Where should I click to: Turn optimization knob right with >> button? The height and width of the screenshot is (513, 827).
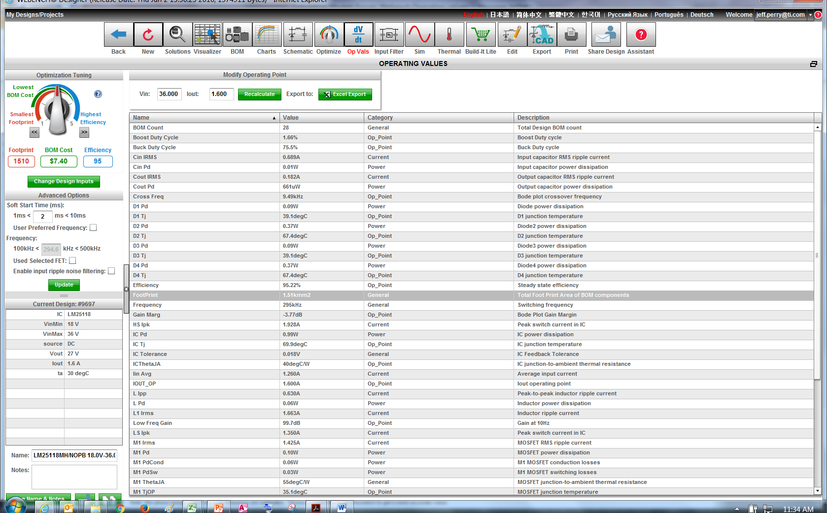pos(84,132)
